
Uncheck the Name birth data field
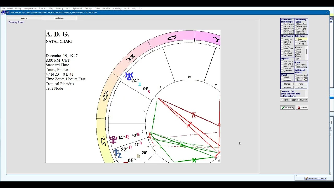pyautogui.click(x=296, y=47)
